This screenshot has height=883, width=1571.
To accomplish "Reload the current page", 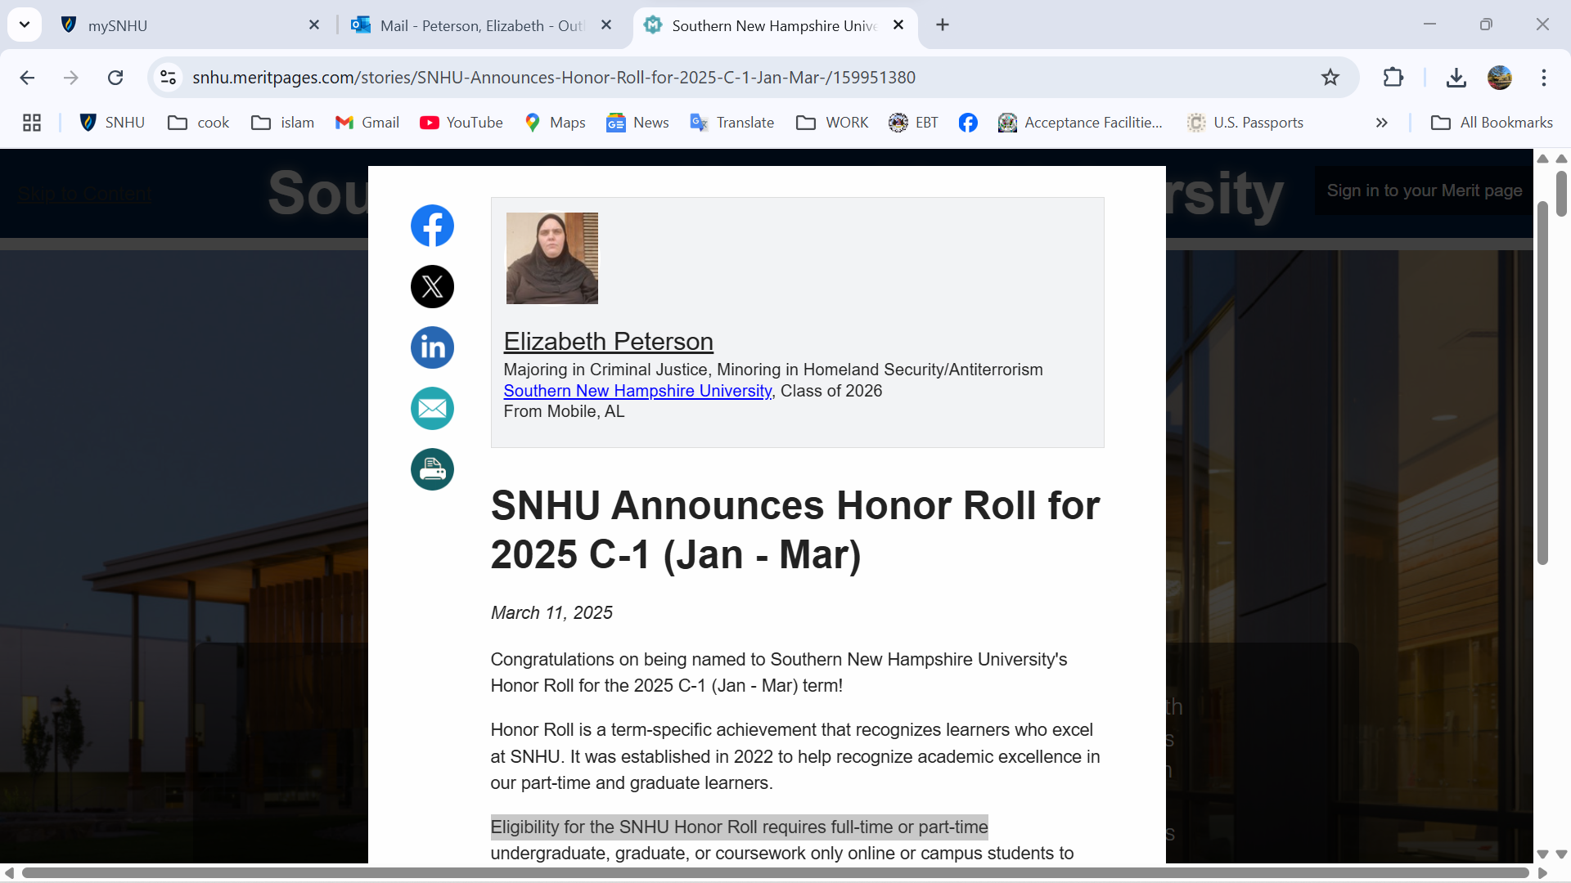I will (x=115, y=78).
